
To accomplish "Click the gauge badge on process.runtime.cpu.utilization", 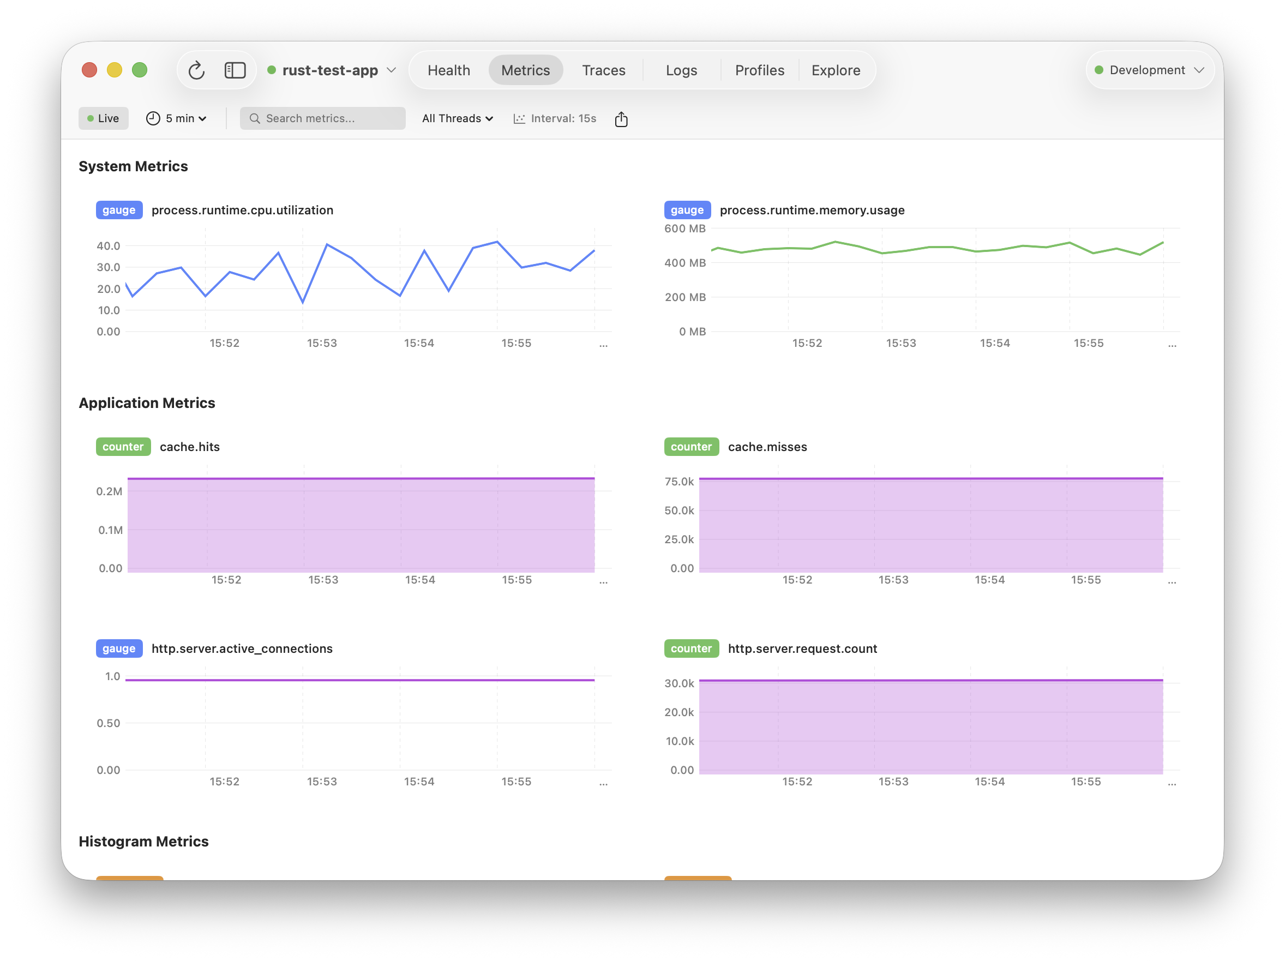I will pyautogui.click(x=118, y=210).
